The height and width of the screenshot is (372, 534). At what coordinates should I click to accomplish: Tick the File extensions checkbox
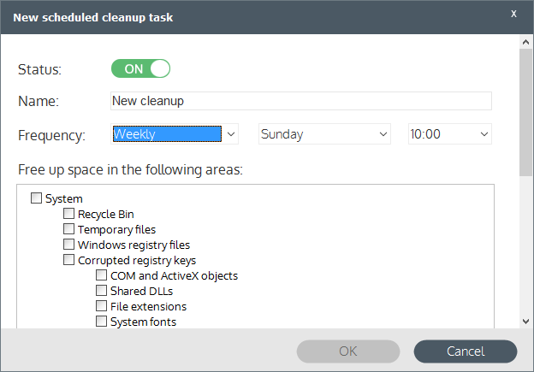(101, 305)
